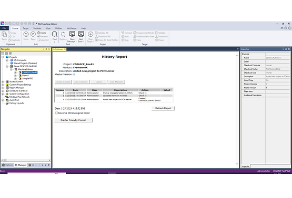Viewport: 292px width, 198px height.
Task: Expand the Sample FBD project node
Action: pyautogui.click(x=15, y=79)
